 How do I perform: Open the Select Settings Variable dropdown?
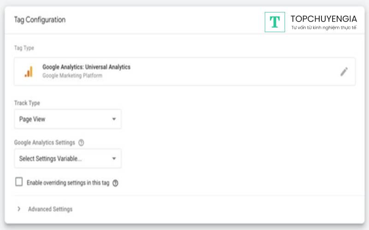67,159
